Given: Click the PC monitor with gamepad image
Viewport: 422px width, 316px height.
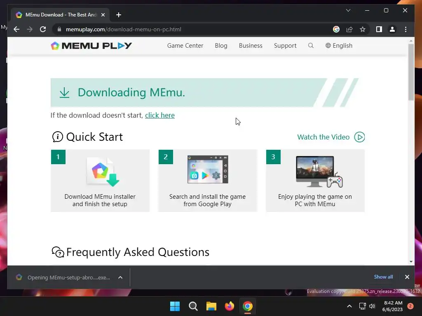Looking at the screenshot, I should click(319, 172).
